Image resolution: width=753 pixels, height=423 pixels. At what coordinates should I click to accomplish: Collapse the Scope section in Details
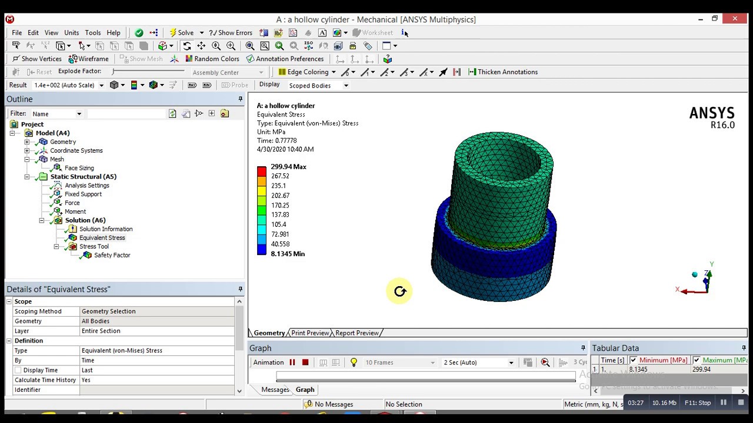(9, 301)
